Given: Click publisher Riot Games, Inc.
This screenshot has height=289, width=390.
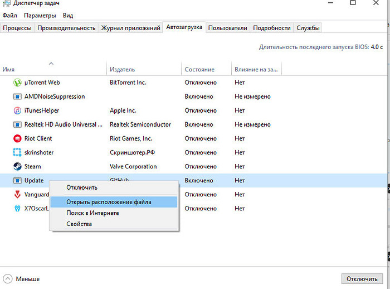Looking at the screenshot, I should (131, 138).
